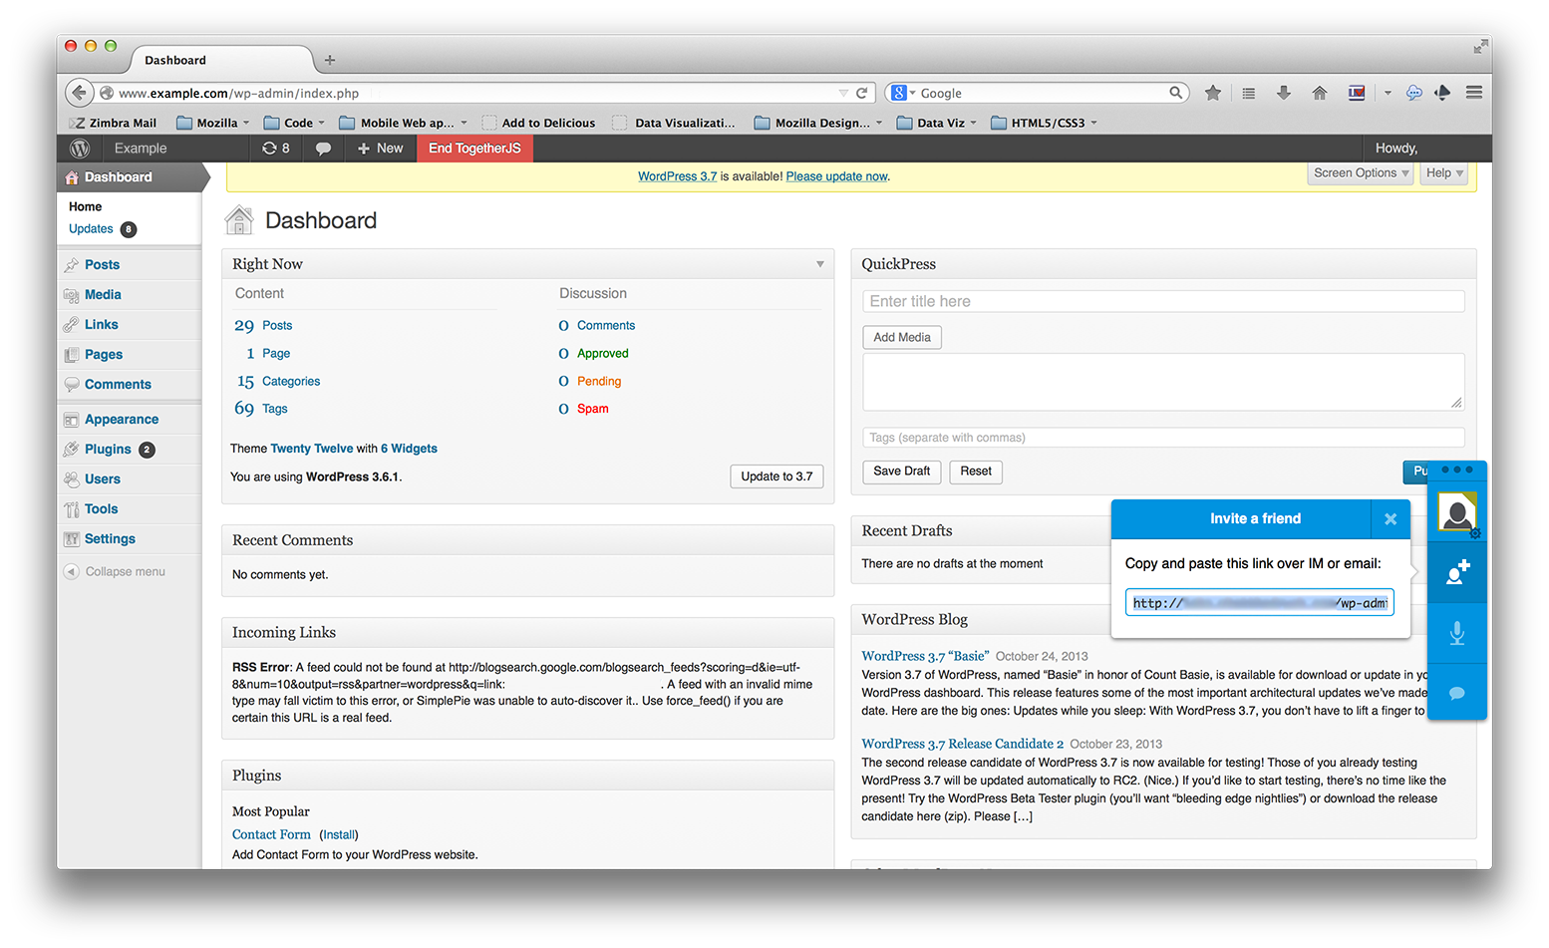
Task: Click End TogetherJS button
Action: pyautogui.click(x=474, y=149)
